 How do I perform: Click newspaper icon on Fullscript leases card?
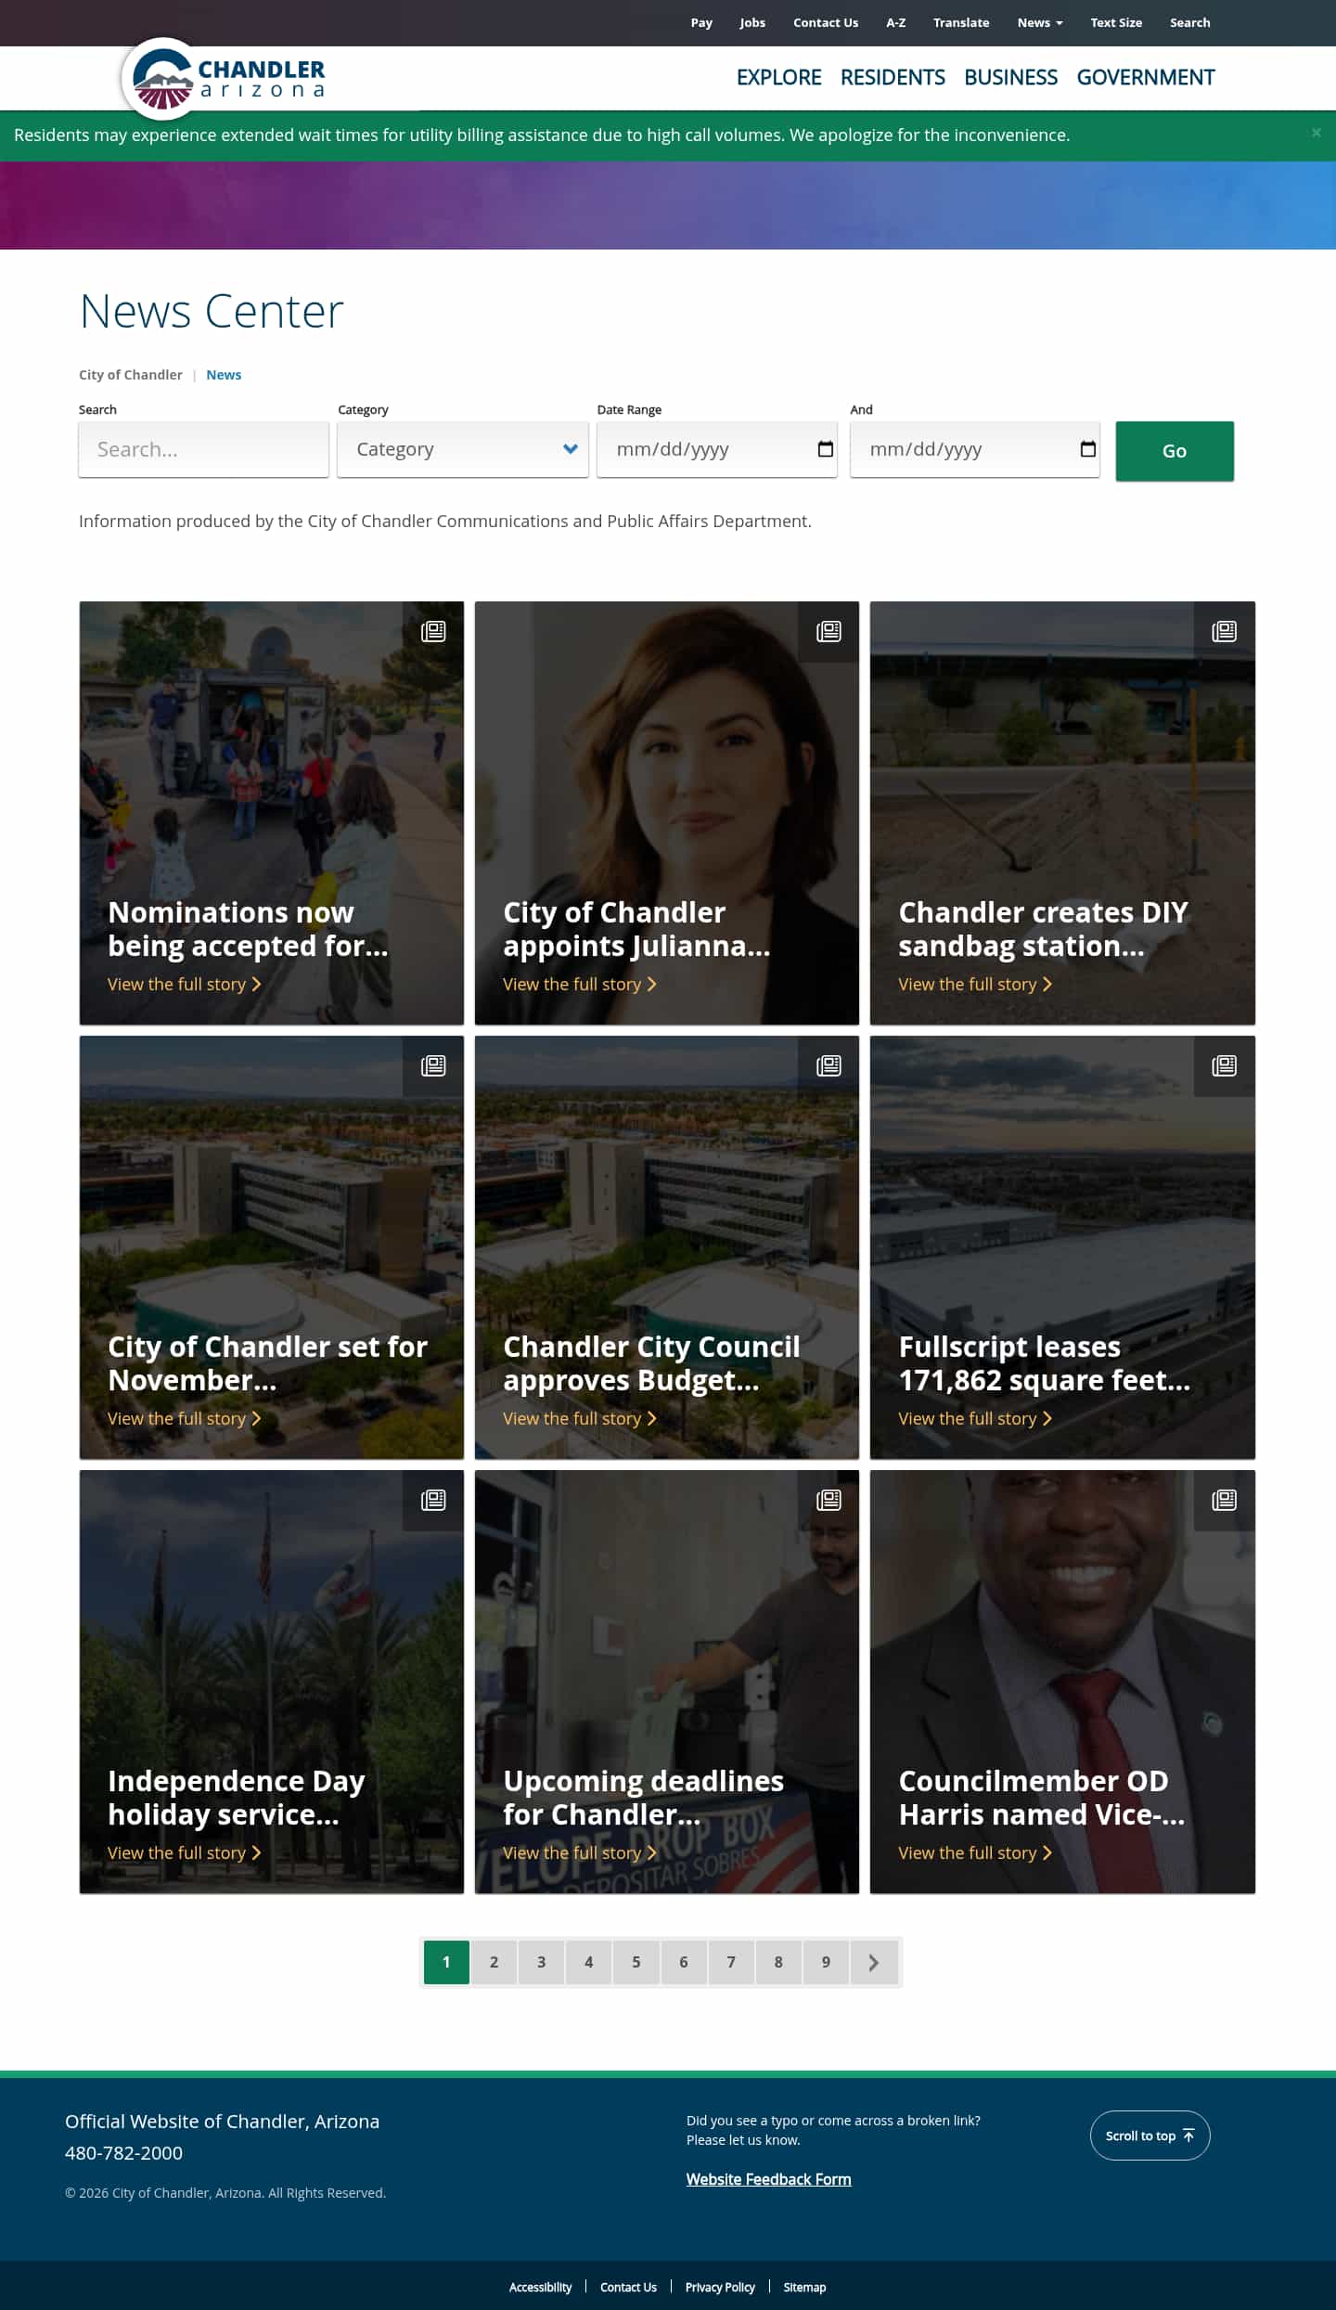coord(1224,1066)
